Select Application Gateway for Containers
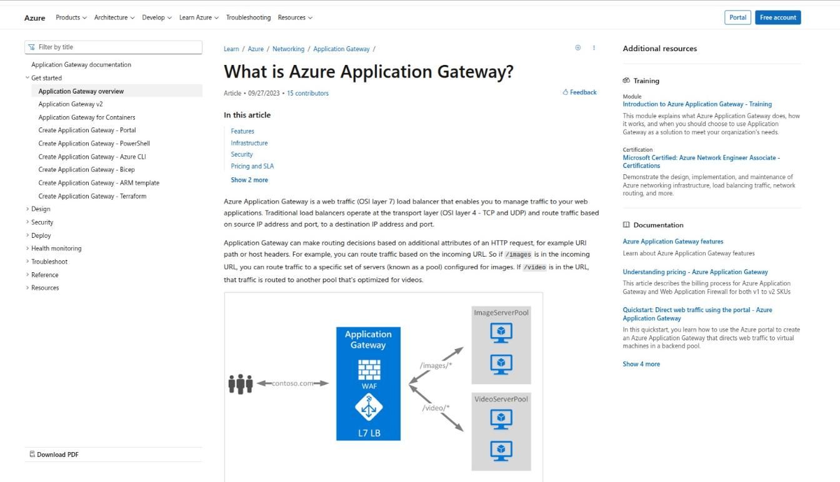This screenshot has width=840, height=482. click(87, 117)
